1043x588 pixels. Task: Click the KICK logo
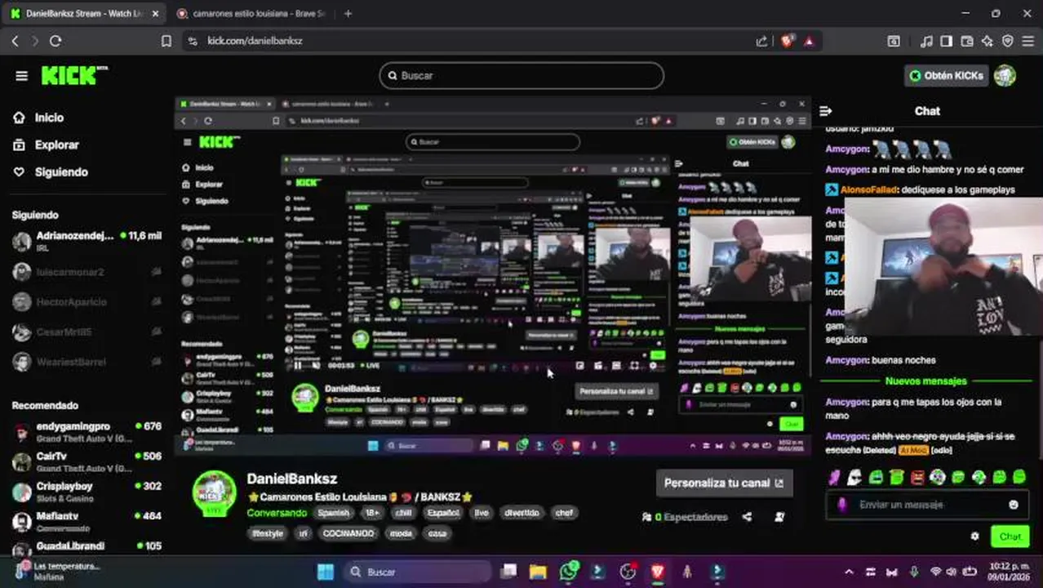[74, 75]
